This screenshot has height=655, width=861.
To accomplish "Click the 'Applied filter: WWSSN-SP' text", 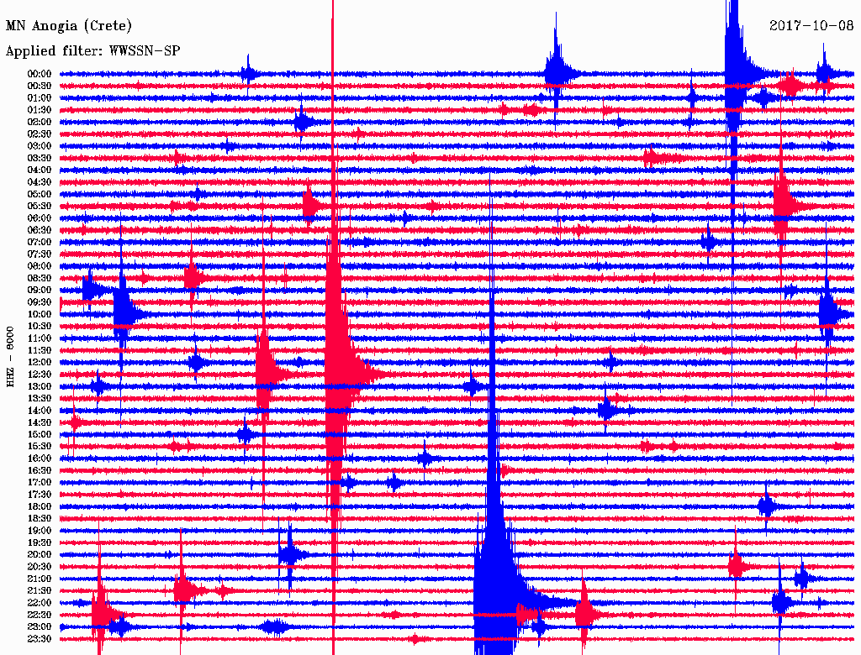I will (x=92, y=51).
